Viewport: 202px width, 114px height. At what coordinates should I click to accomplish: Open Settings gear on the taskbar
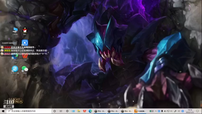click(67, 111)
